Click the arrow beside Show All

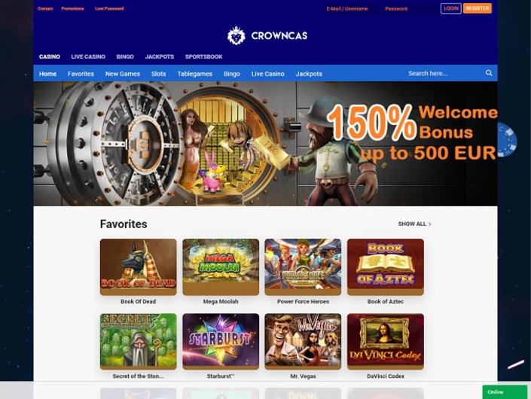(430, 224)
